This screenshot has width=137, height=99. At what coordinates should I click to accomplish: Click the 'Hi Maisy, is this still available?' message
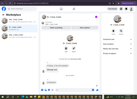58,66
